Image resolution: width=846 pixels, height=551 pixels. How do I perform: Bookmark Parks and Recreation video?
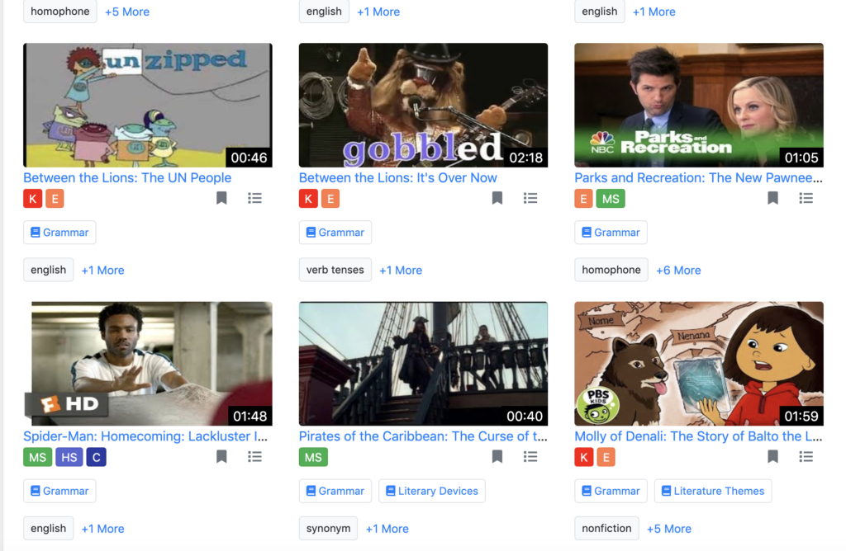772,198
